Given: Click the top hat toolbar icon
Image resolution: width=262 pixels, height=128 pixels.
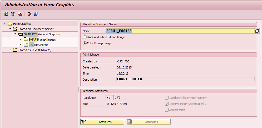Looking at the screenshot, I should pyautogui.click(x=29, y=14).
